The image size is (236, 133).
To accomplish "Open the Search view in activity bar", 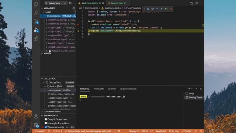I will [36, 13].
